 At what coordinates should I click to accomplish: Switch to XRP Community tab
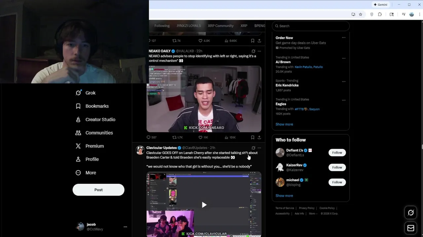tap(220, 26)
